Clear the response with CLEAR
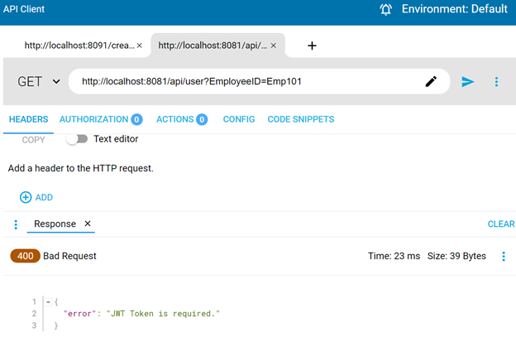The width and height of the screenshot is (516, 337). (500, 224)
